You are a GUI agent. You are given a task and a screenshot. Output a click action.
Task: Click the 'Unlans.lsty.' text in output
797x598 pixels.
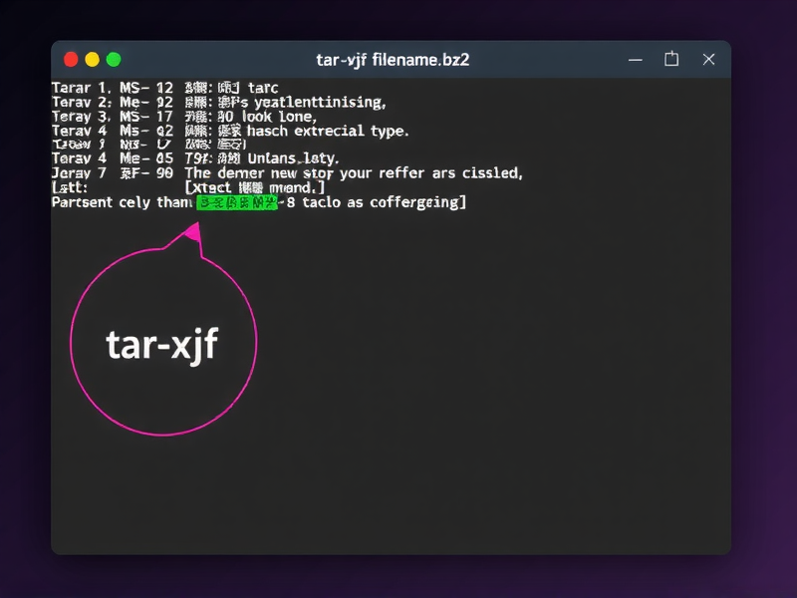click(x=293, y=158)
